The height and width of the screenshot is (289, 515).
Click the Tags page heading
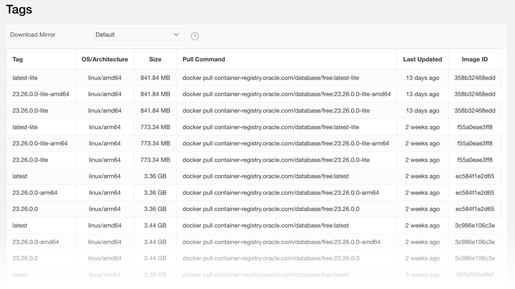click(x=19, y=10)
